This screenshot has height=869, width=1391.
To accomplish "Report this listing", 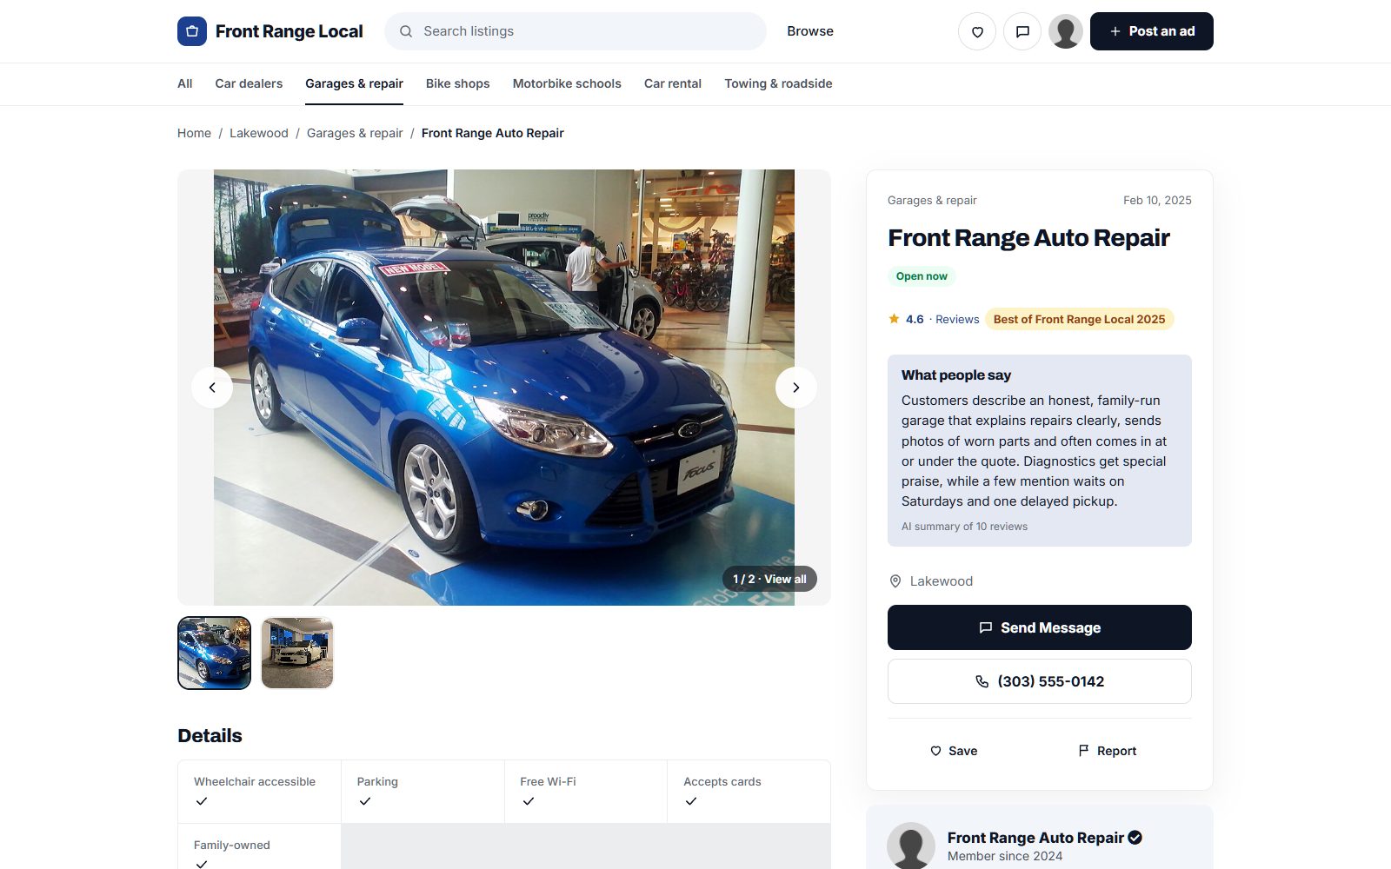I will pos(1108,751).
